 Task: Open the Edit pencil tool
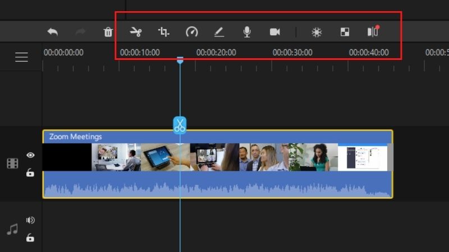[219, 32]
